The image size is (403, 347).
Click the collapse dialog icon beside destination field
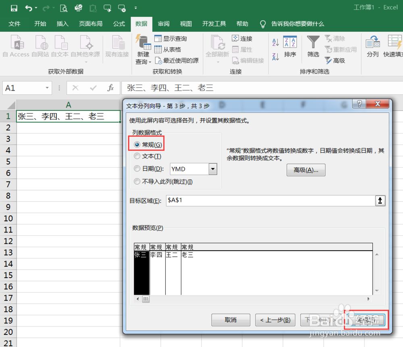pos(380,201)
